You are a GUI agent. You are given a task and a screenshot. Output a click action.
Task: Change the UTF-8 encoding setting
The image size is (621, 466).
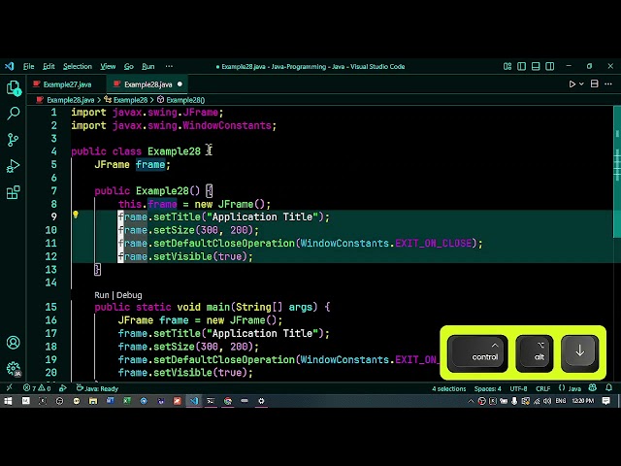pyautogui.click(x=518, y=388)
